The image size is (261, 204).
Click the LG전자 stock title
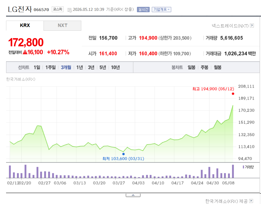pos(20,9)
